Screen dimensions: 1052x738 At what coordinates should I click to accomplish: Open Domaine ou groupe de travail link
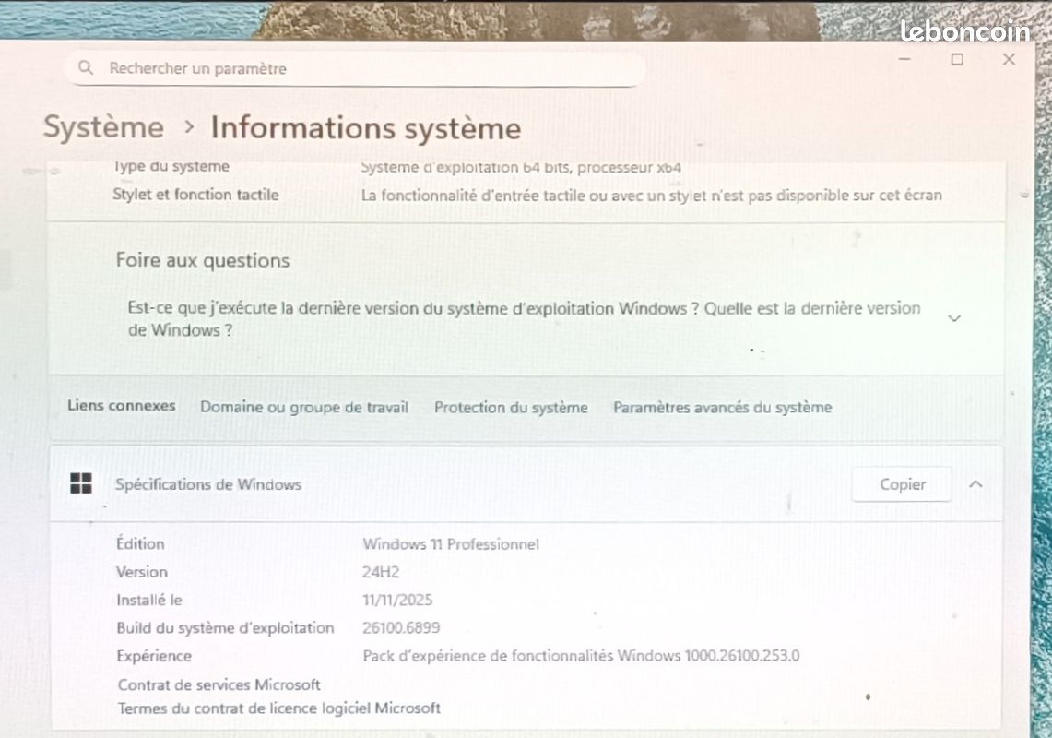(x=304, y=407)
